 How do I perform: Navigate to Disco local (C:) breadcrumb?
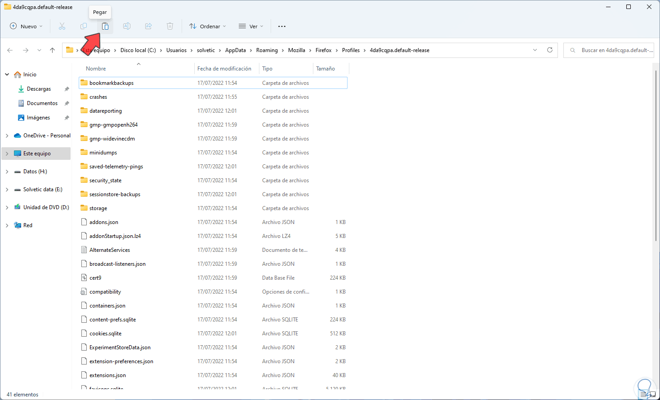138,50
